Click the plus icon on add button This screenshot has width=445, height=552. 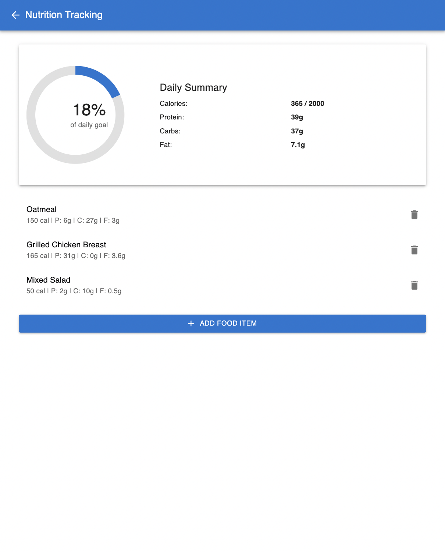tap(191, 323)
